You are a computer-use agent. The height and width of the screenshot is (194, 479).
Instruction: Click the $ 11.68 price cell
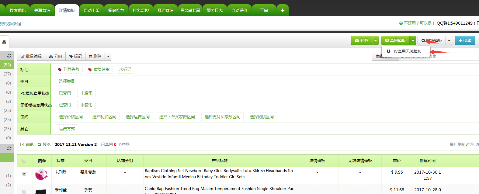tap(397, 190)
